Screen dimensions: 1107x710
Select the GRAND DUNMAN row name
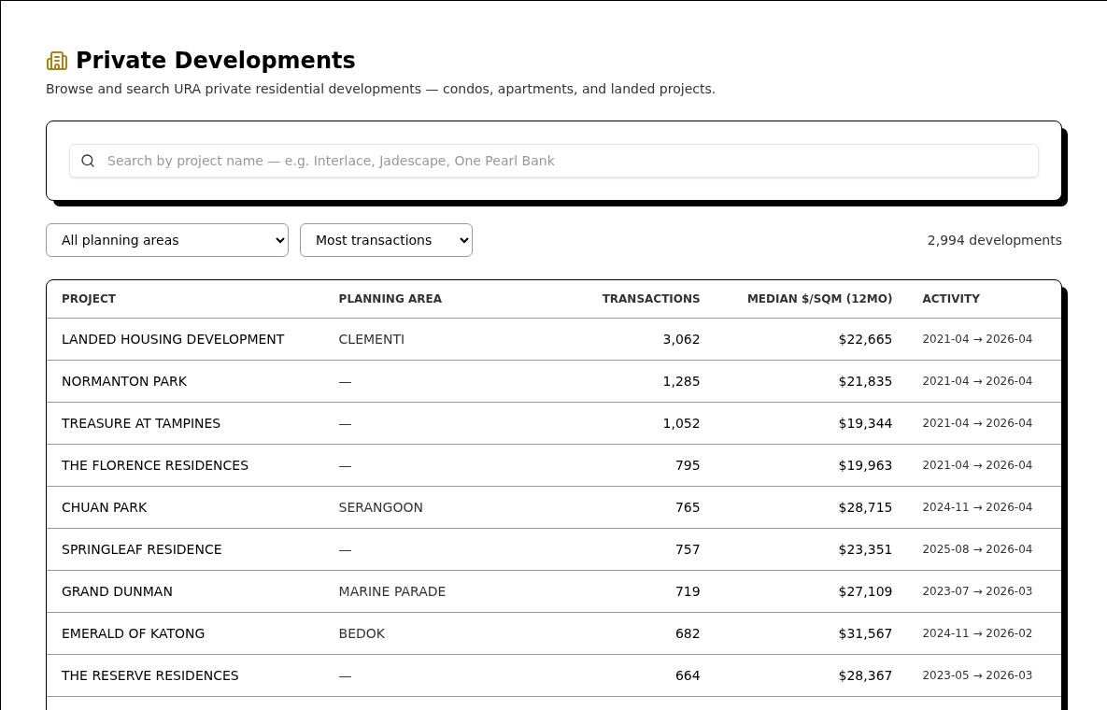[117, 591]
